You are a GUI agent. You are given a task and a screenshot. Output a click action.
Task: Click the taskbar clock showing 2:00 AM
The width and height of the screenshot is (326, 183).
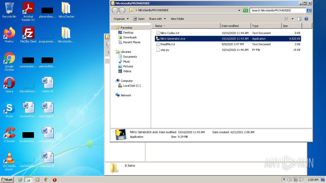[313, 180]
